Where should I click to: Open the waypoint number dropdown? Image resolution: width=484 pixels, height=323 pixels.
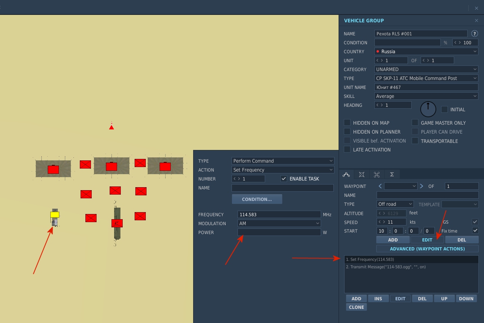coord(401,186)
